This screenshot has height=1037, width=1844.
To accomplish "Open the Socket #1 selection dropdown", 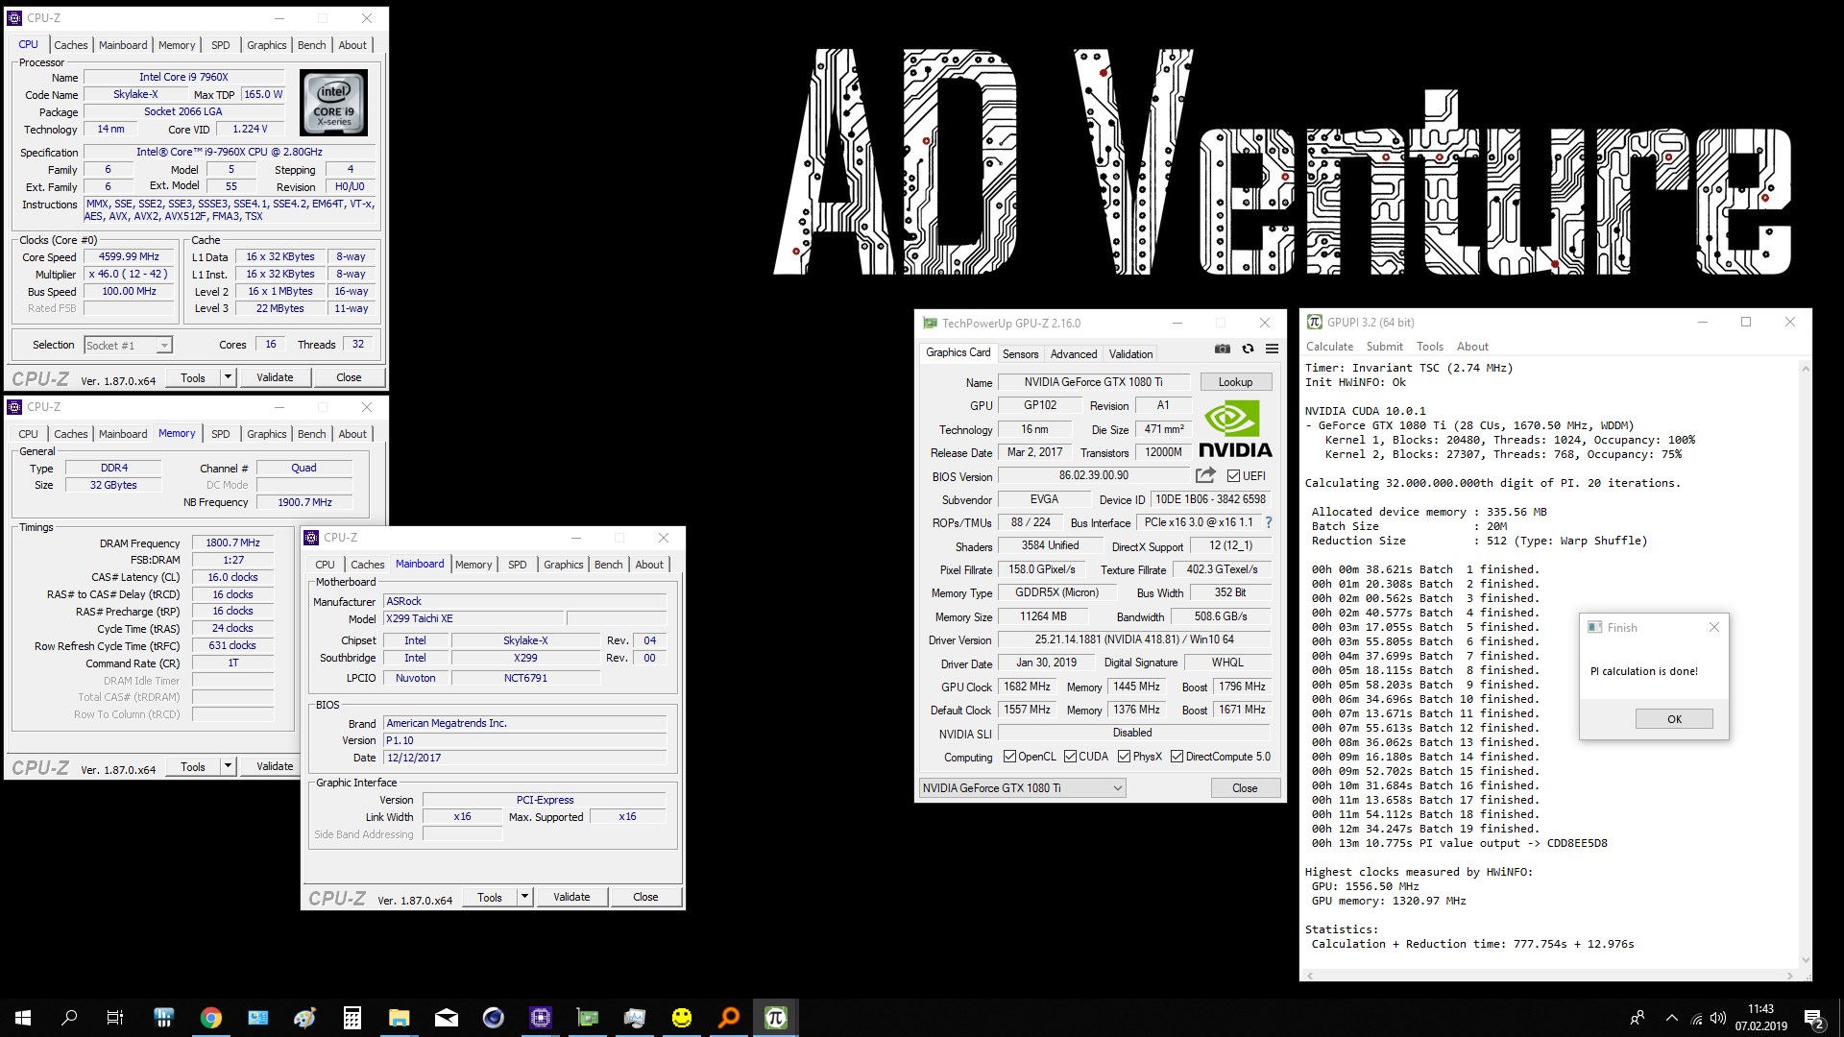I will (128, 345).
